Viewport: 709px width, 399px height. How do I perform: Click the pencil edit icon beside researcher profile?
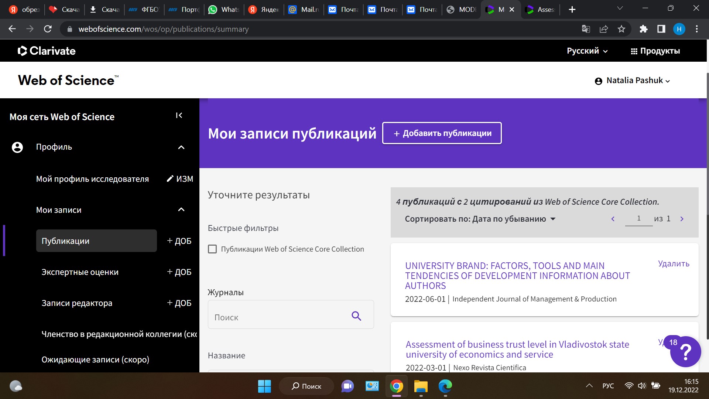pos(170,179)
